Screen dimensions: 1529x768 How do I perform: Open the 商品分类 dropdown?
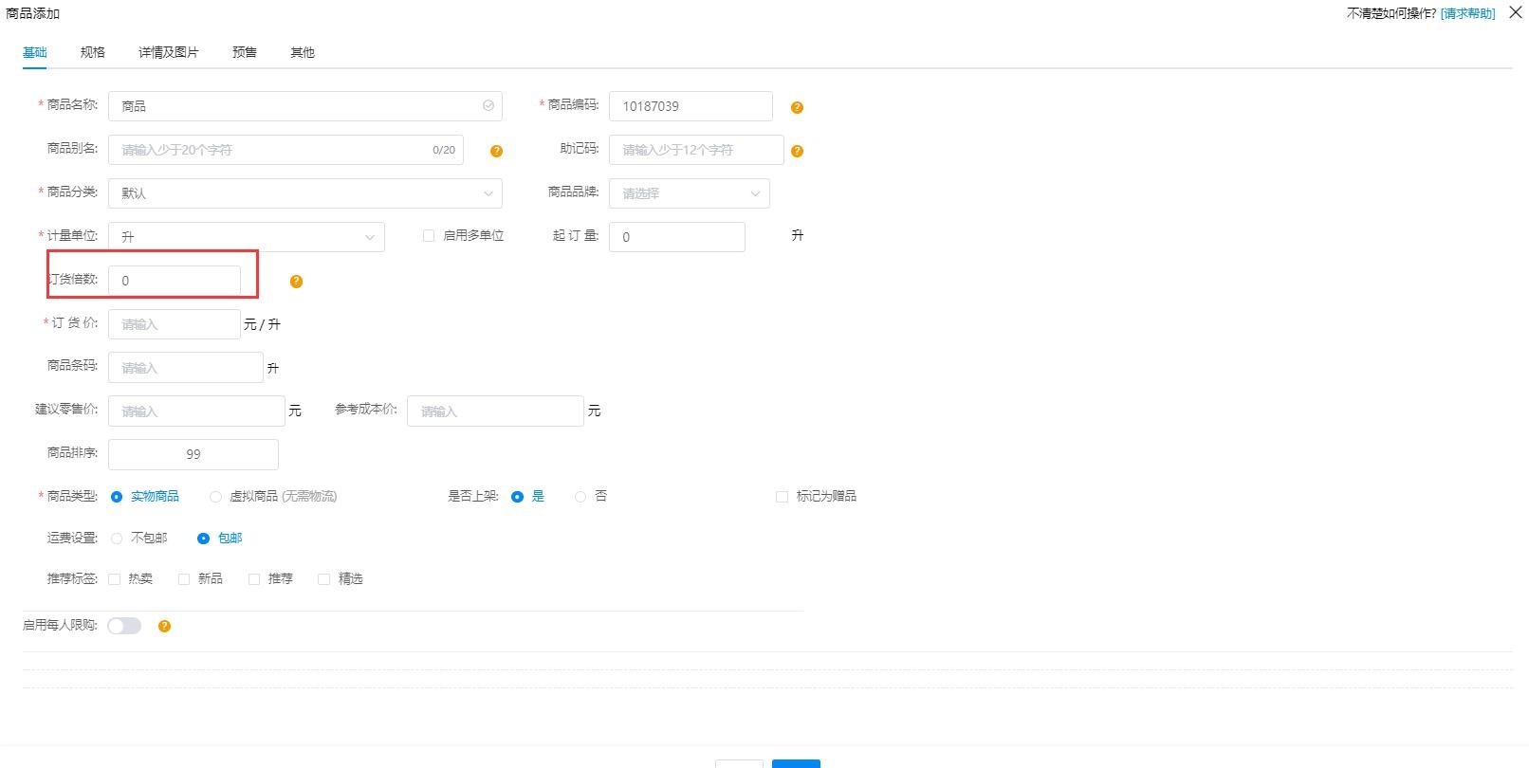click(304, 193)
